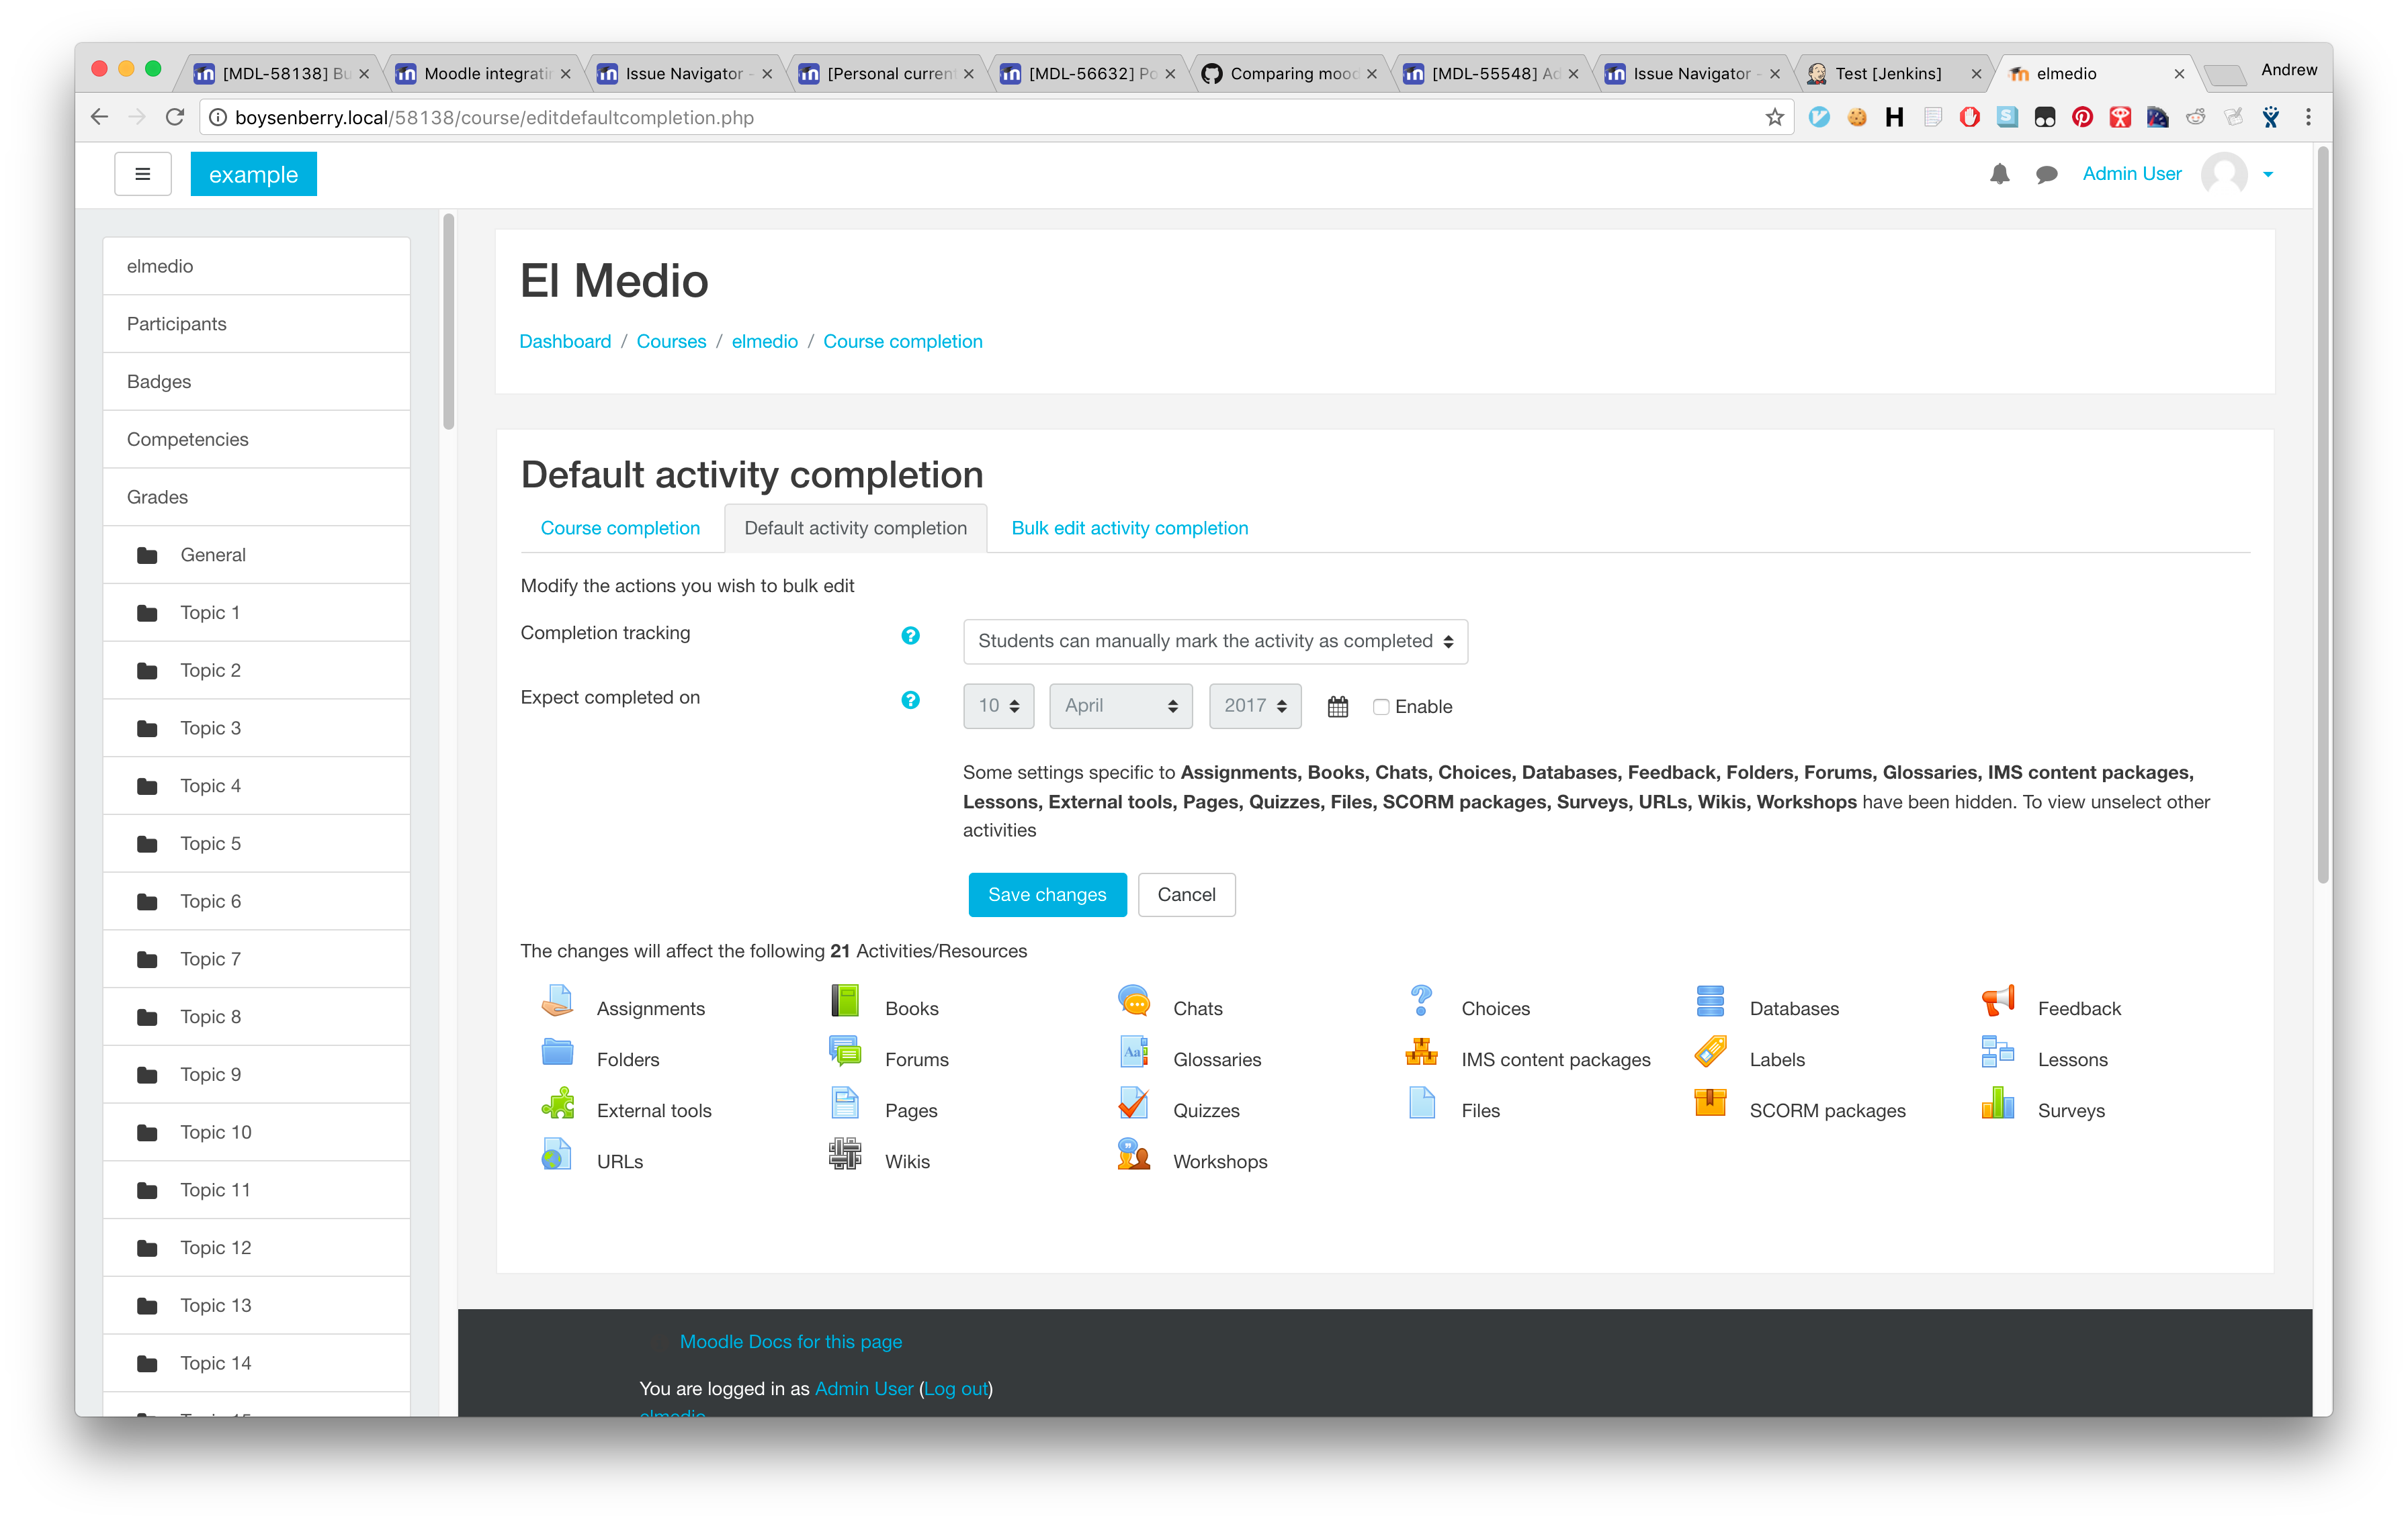Click the Glossaries activity icon
This screenshot has width=2408, height=1524.
pyautogui.click(x=1133, y=1052)
